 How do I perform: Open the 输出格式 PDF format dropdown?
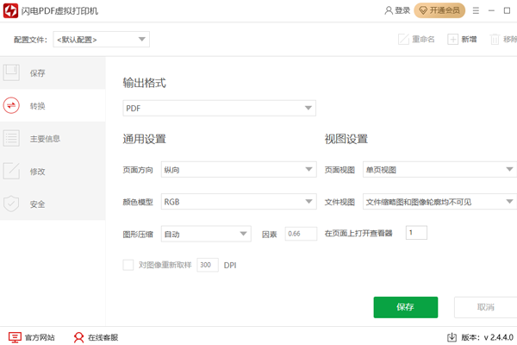click(x=220, y=109)
